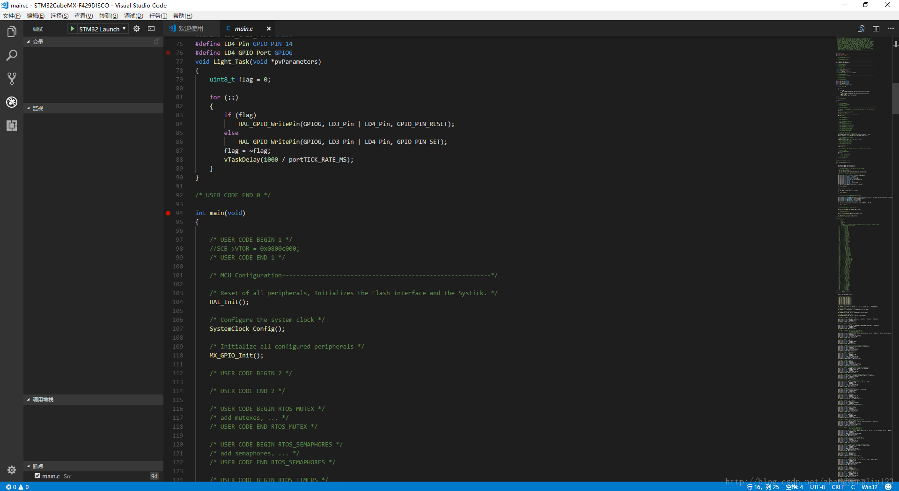Open the Explorer view in activity bar
899x491 pixels.
(12, 32)
